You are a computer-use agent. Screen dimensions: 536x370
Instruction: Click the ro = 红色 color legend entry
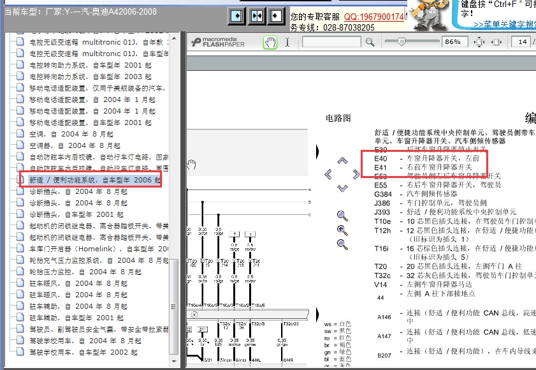(x=338, y=338)
